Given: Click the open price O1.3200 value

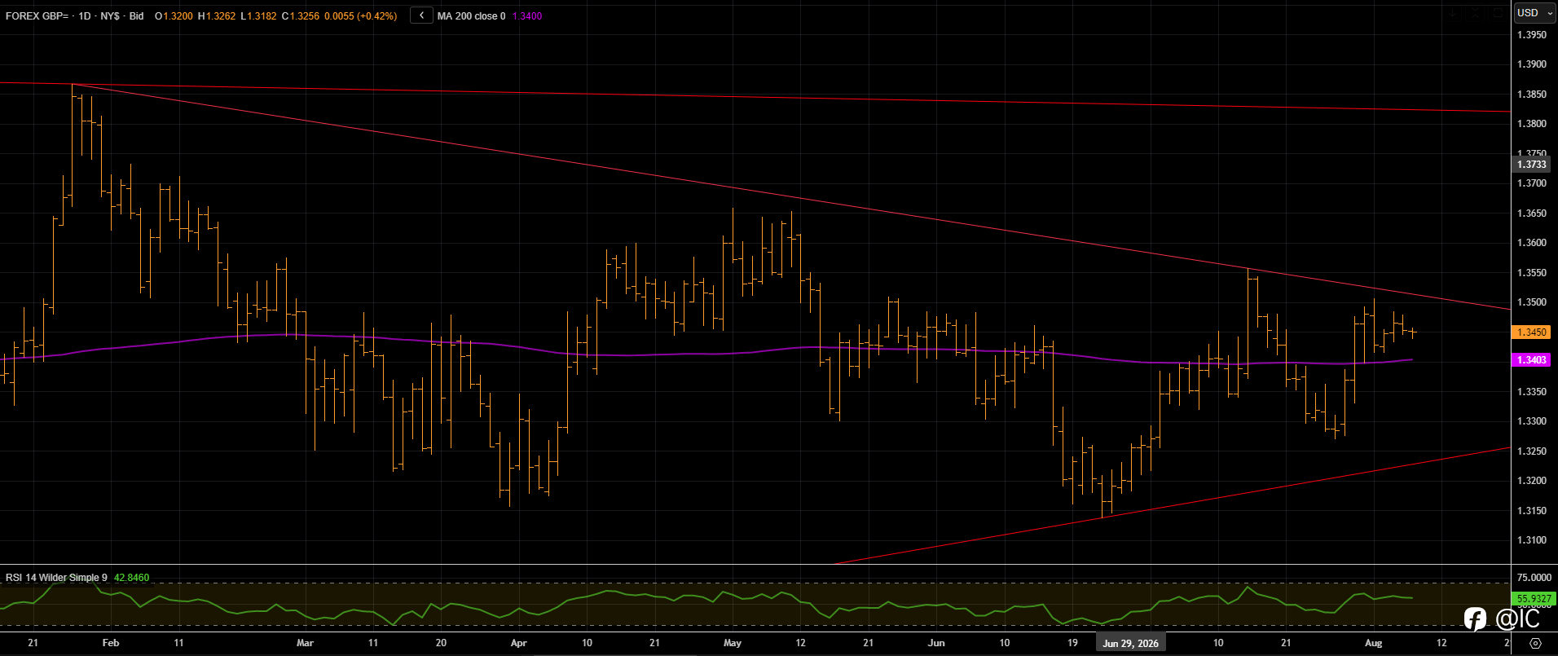Looking at the screenshot, I should tap(174, 15).
